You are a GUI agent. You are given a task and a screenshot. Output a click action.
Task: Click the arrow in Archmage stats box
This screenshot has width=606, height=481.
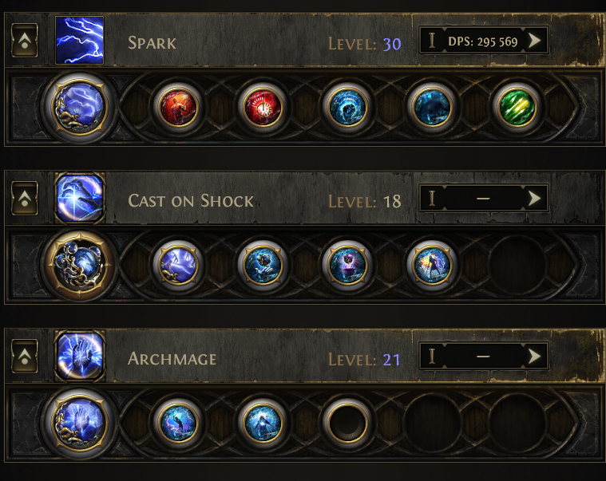[535, 357]
